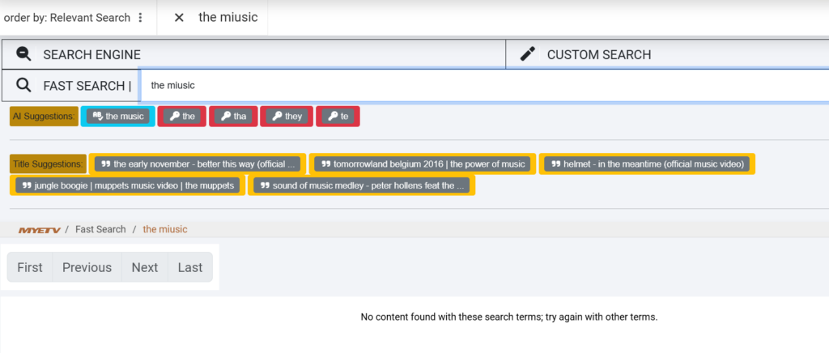Click the MYETV logo in breadcrumb
Viewport: 829px width, 353px height.
tap(36, 230)
